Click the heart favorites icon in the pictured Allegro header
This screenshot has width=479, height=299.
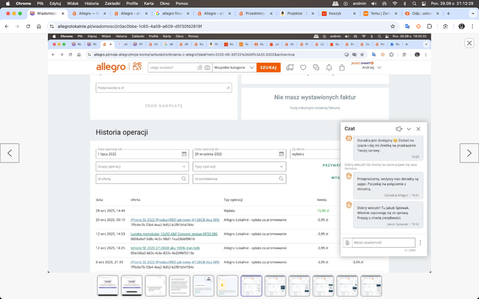pos(303,68)
